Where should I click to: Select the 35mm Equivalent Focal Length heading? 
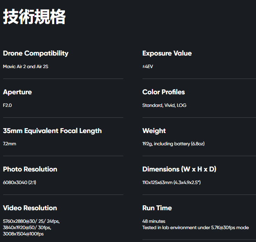(52, 131)
